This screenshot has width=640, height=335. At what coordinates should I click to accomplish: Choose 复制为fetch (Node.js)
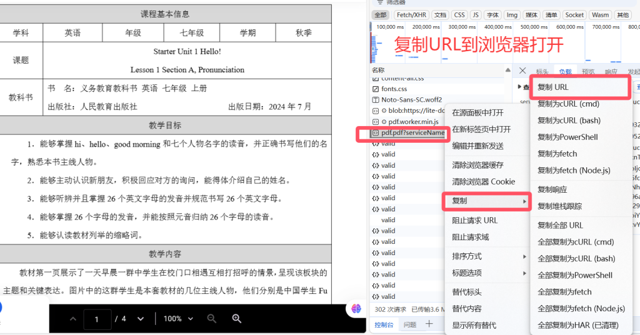click(581, 171)
